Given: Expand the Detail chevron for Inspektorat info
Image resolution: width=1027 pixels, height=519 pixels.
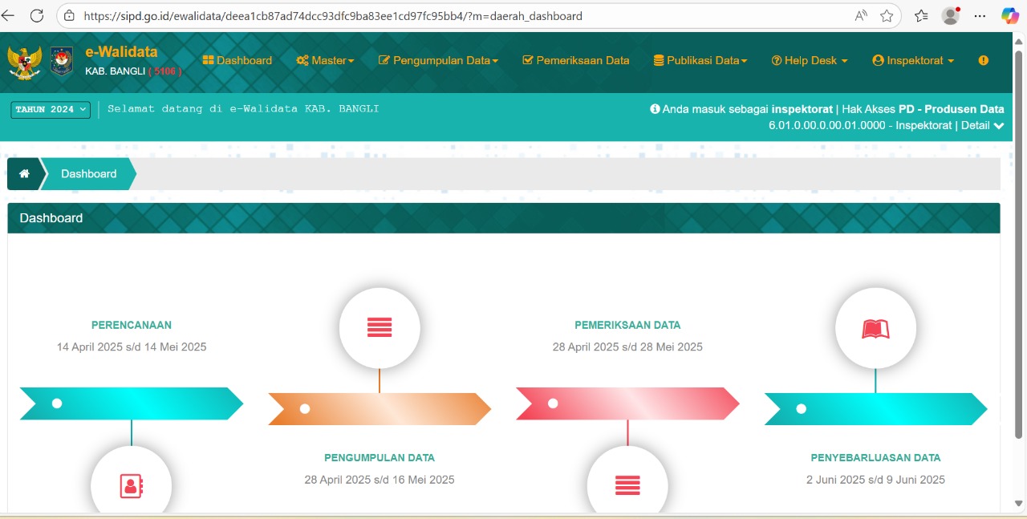Looking at the screenshot, I should pos(997,126).
